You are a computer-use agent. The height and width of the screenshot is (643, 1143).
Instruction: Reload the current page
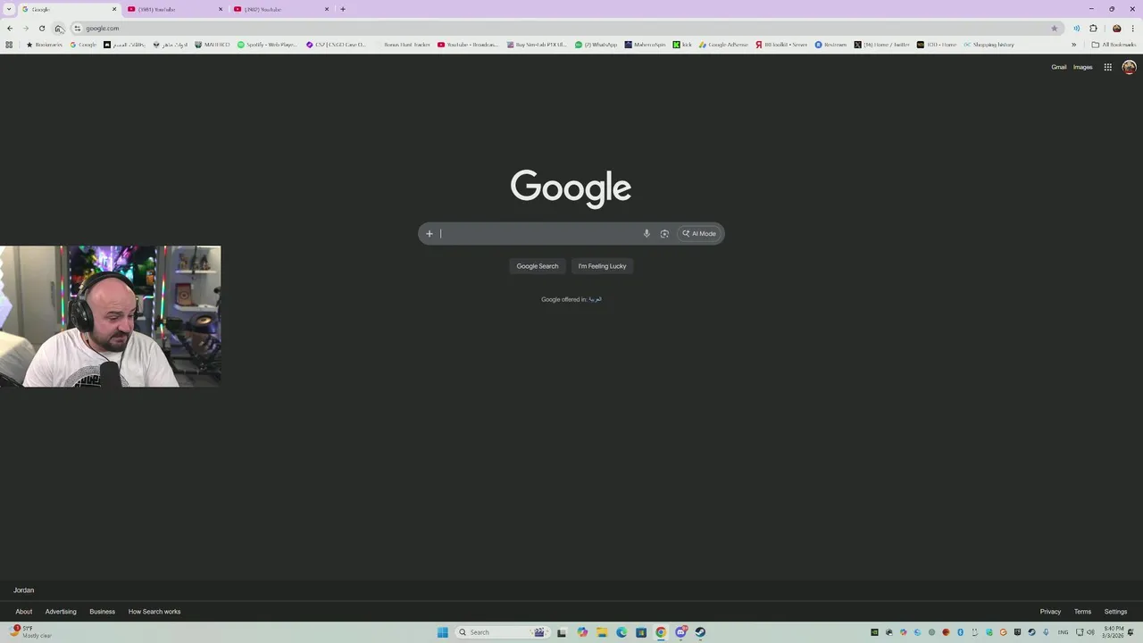point(42,29)
